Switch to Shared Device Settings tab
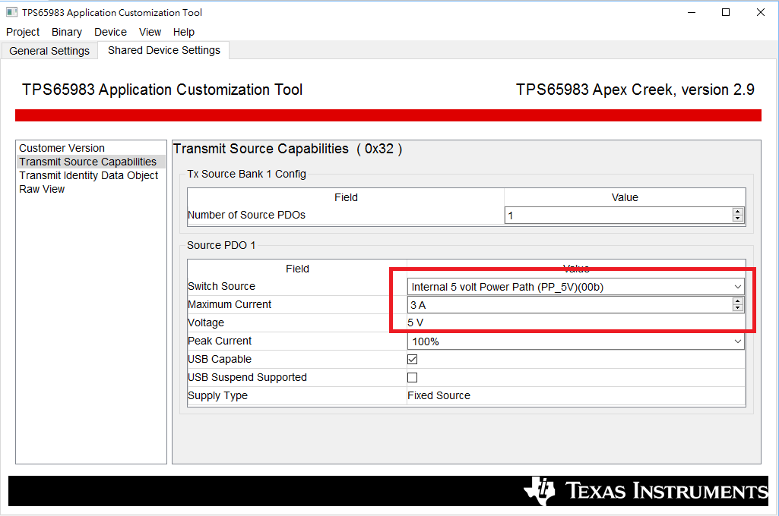Viewport: 779px width, 516px height. point(164,50)
